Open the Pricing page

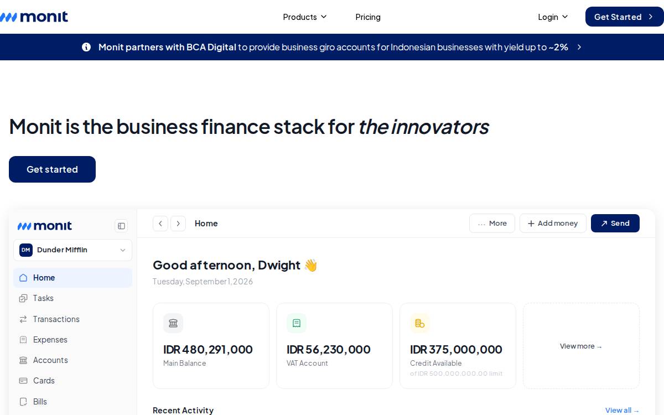click(368, 17)
